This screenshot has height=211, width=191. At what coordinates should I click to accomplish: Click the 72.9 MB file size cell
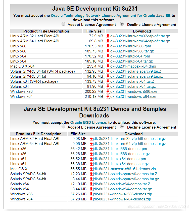pyautogui.click(x=94, y=36)
